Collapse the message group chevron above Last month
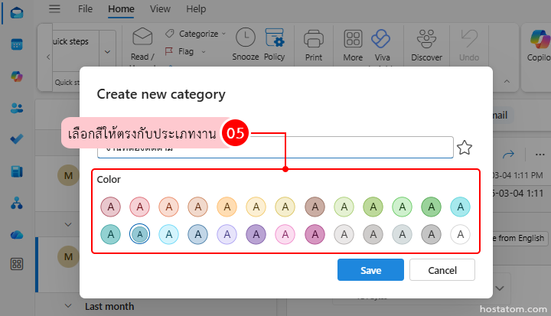 point(68,224)
